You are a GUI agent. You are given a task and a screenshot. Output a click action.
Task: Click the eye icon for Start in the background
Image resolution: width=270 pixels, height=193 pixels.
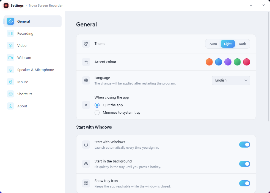coord(86,164)
